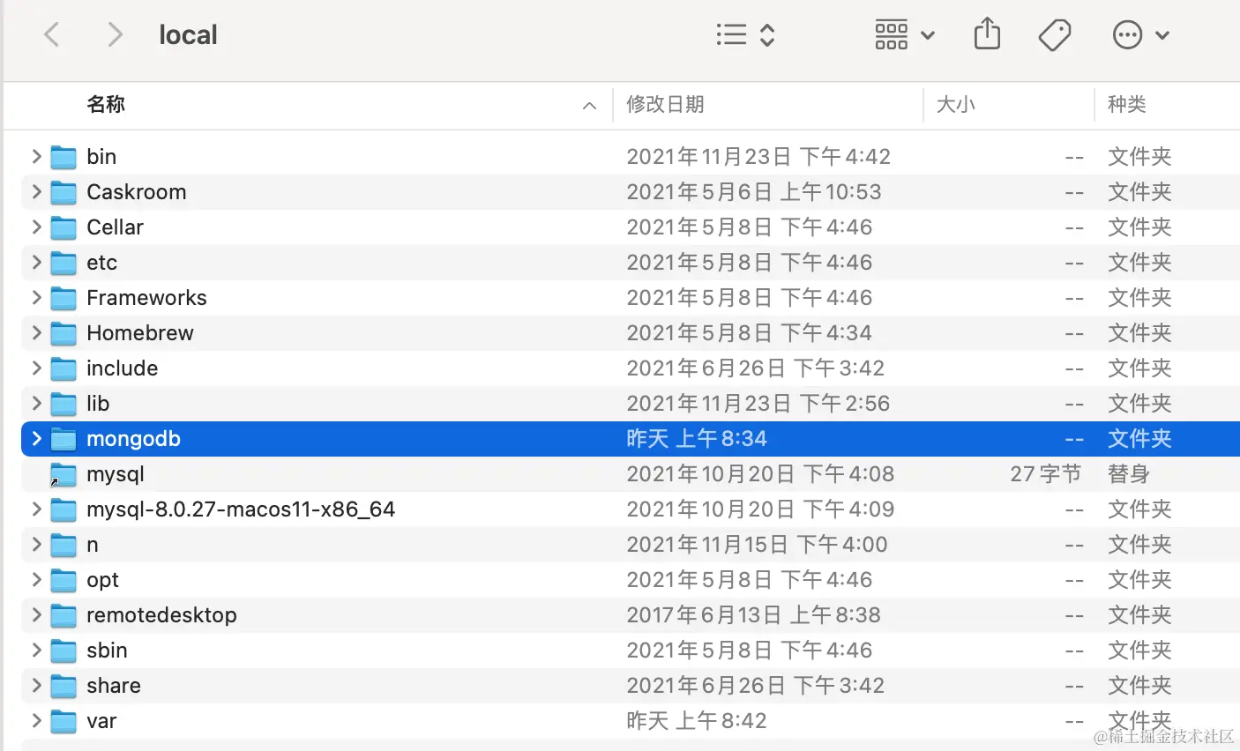Click the date '2021年11月23日 下午2:56'

(x=758, y=404)
